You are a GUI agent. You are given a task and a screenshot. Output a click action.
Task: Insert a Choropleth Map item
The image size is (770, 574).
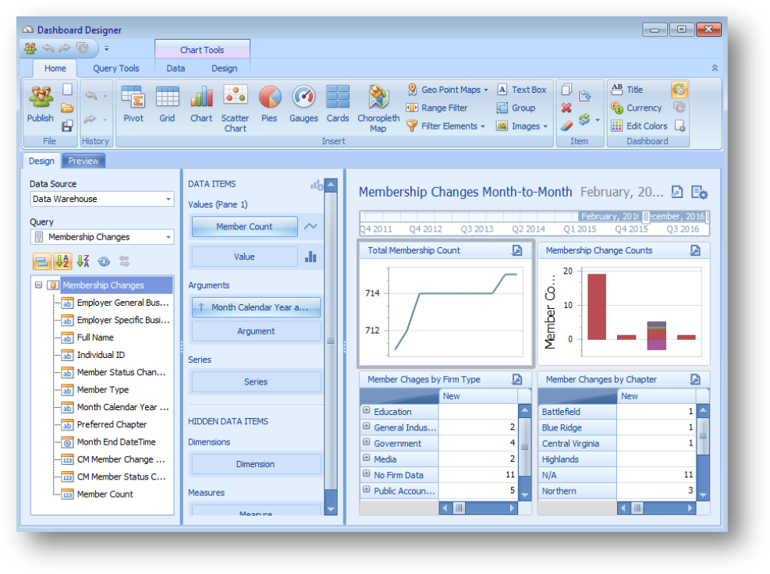tap(378, 108)
